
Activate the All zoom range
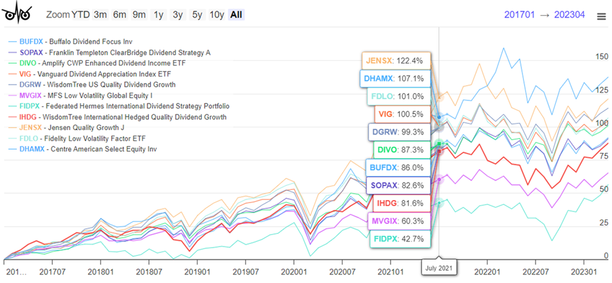[x=236, y=14]
